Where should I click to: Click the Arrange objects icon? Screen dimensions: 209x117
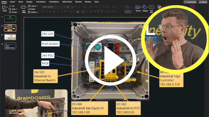(159, 7)
